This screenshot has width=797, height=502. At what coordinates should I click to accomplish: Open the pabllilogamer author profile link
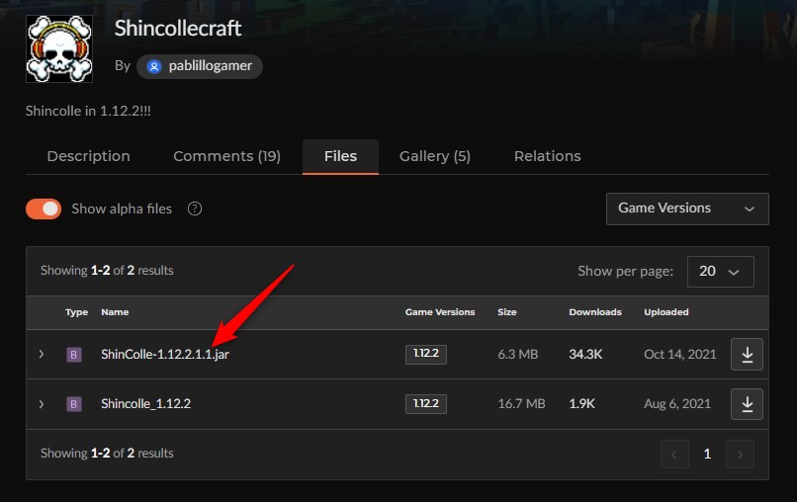(x=200, y=66)
